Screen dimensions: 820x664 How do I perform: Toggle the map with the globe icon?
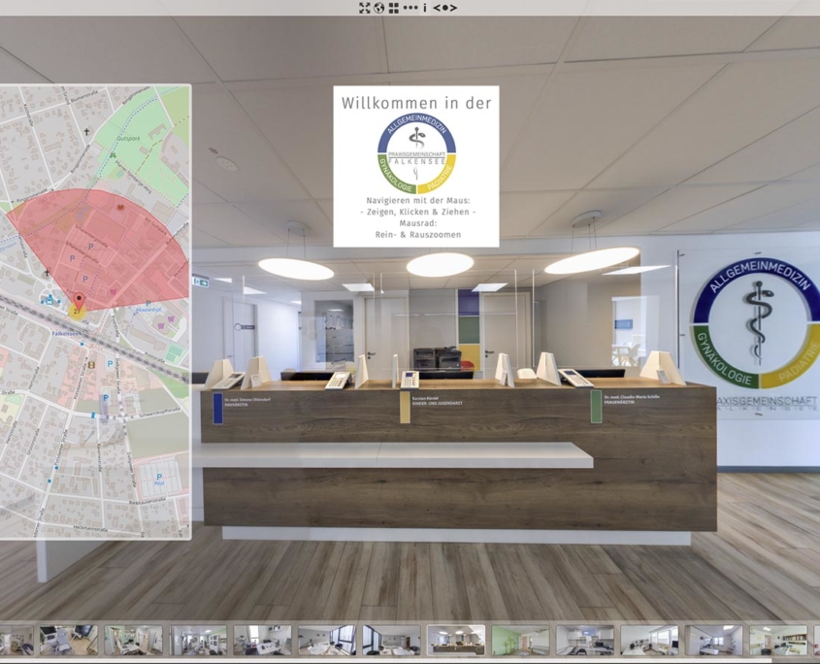coord(379,8)
